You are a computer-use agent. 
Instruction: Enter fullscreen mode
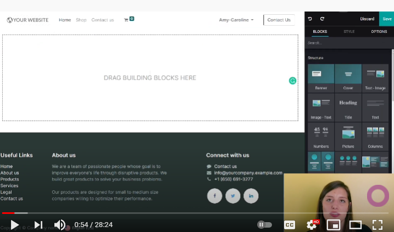(378, 225)
